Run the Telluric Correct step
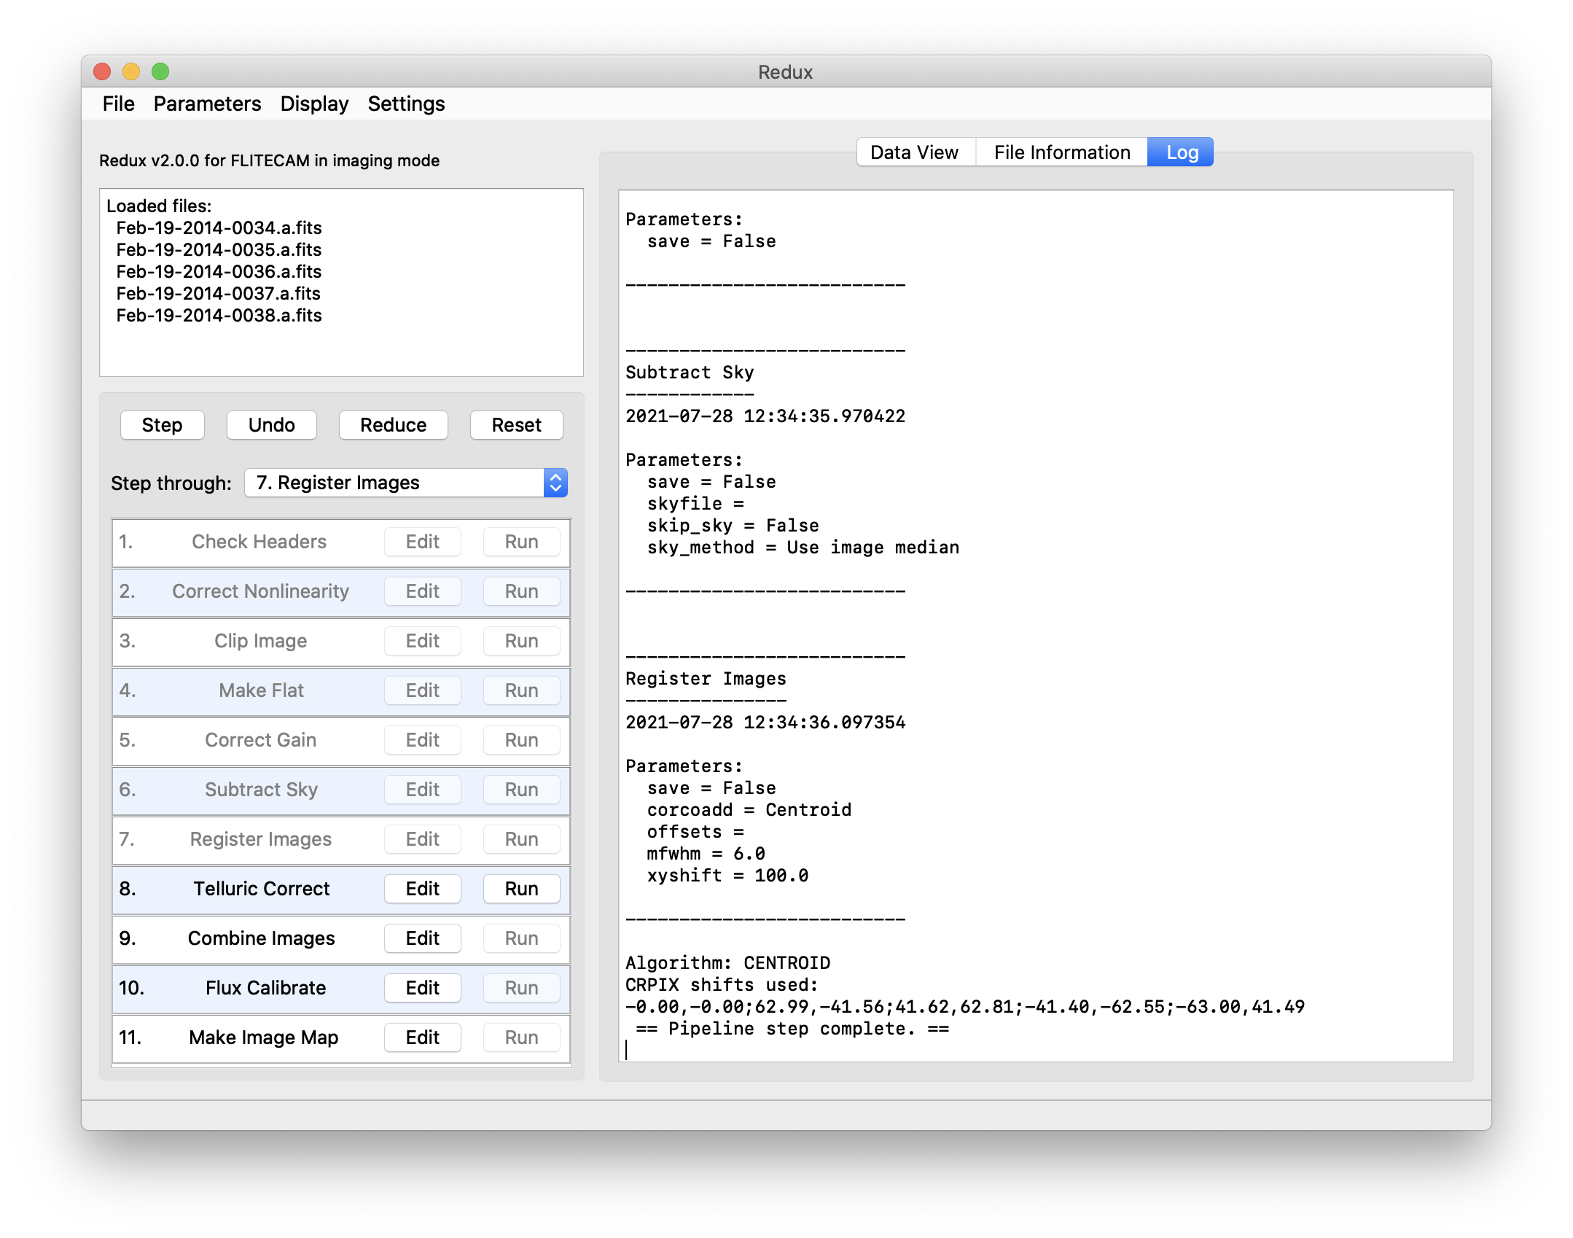1573x1238 pixels. [x=520, y=889]
